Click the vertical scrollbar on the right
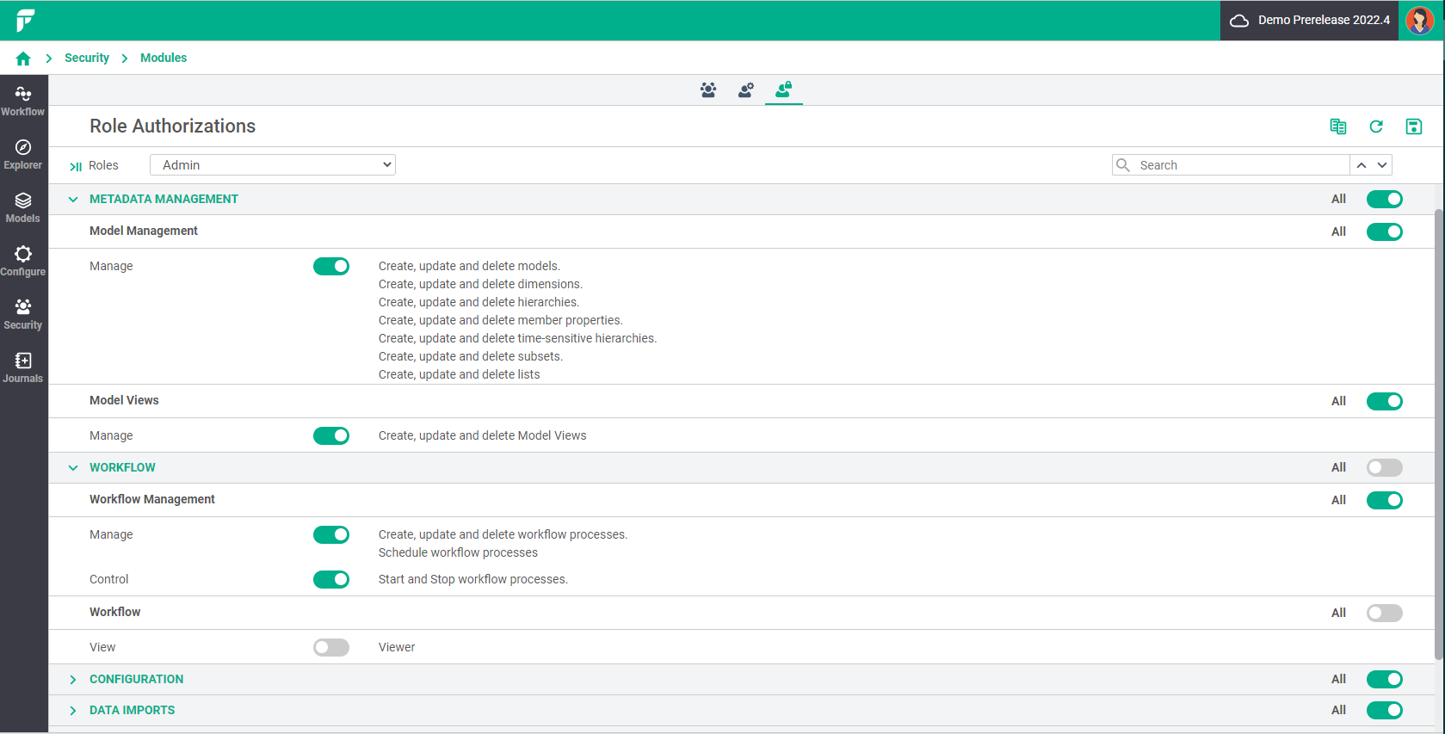Viewport: 1445px width, 734px height. coord(1438,435)
